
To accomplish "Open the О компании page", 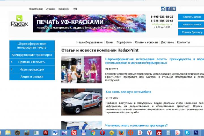I will (36, 9).
